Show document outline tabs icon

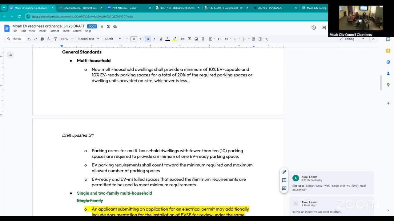pos(10,55)
